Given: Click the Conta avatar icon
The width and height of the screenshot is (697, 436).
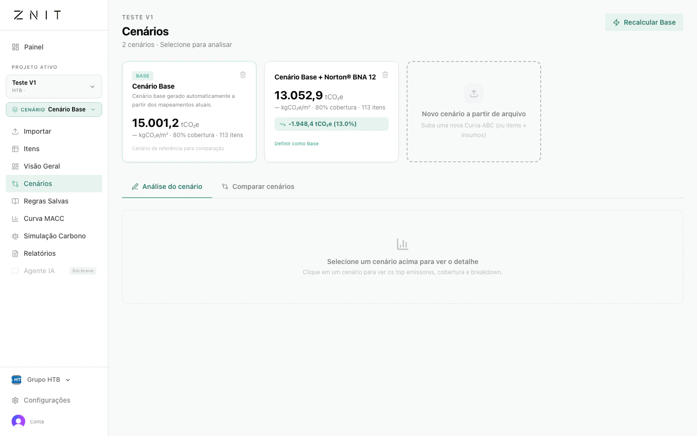Looking at the screenshot, I should [x=18, y=421].
